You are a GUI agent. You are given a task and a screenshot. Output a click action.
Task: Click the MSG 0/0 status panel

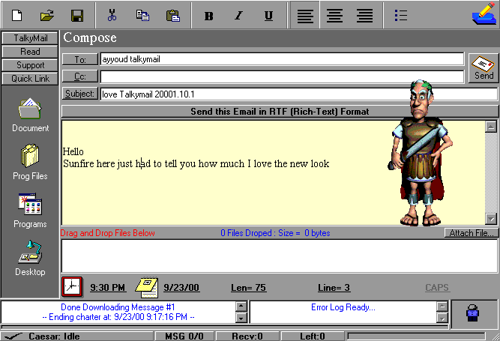pos(184,337)
